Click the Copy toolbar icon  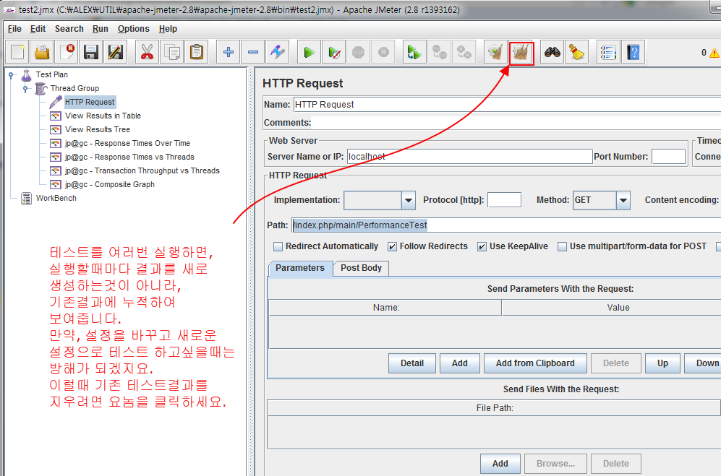(172, 53)
